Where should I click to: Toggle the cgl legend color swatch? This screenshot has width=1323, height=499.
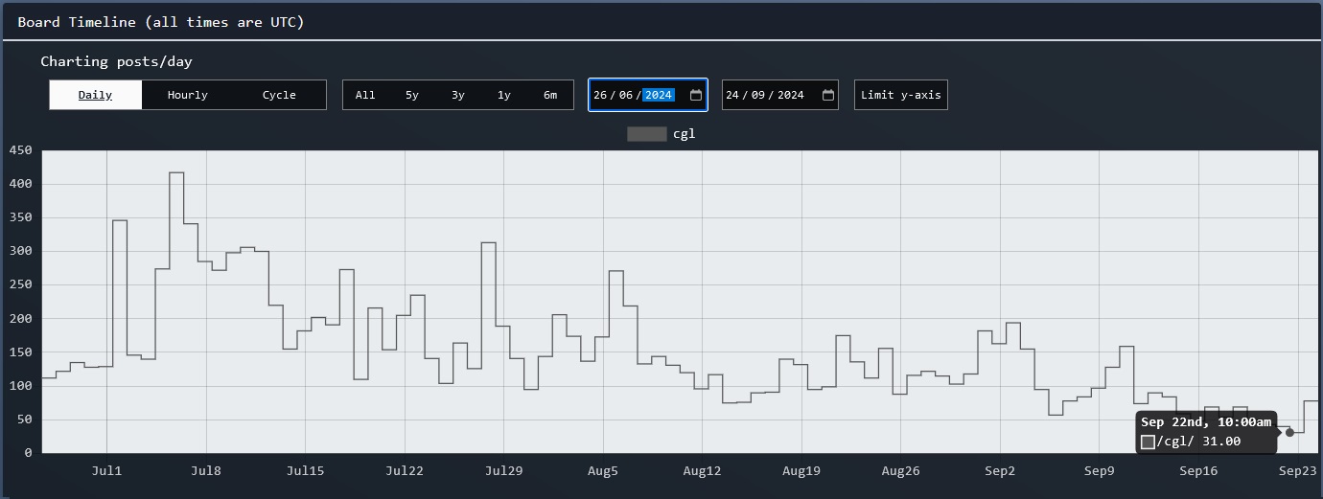click(647, 134)
